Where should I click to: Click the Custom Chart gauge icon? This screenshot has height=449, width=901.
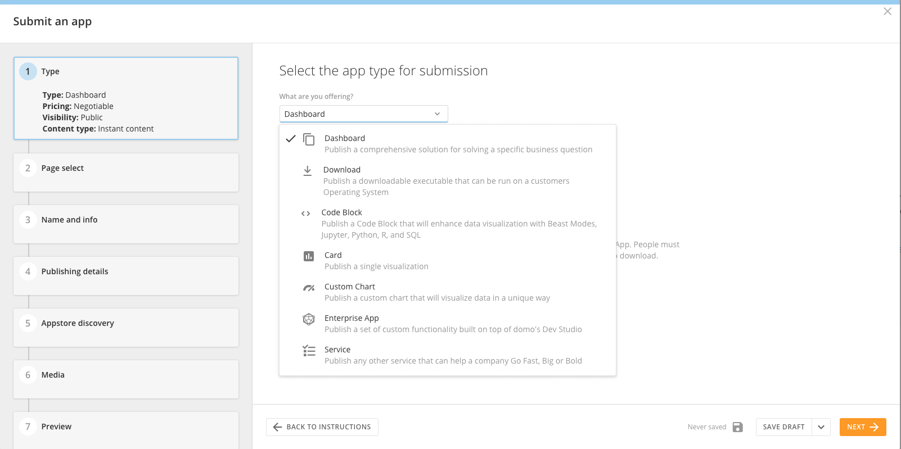point(309,288)
